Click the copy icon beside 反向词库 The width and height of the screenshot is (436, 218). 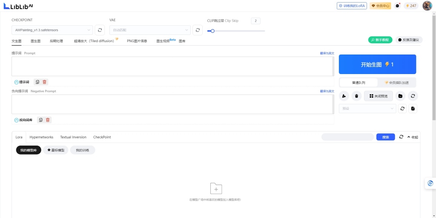pos(40,120)
